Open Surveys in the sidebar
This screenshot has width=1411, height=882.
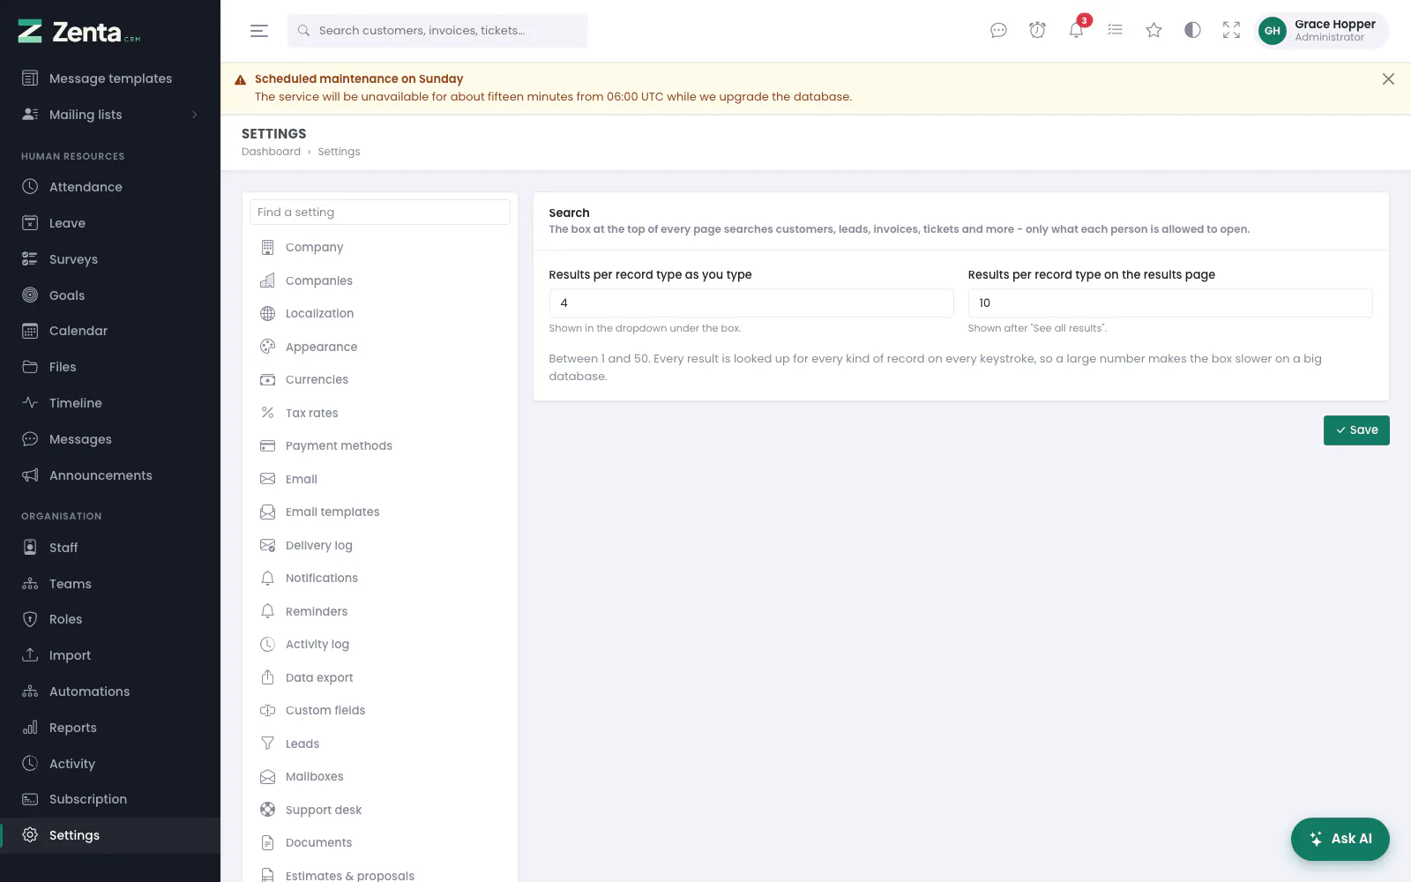tap(110, 259)
